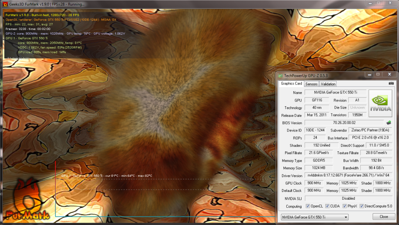The width and height of the screenshot is (399, 225).
Task: Click the camera screenshot icon in GPU-Z
Action: click(x=391, y=83)
